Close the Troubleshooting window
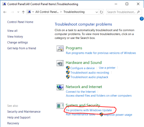The height and width of the screenshot is (127, 144). 138,4
